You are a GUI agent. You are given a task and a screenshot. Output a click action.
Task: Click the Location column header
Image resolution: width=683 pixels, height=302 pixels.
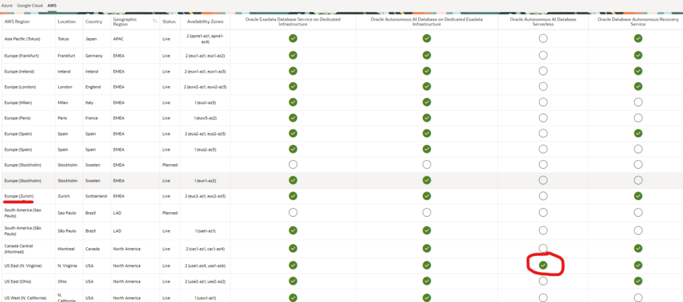click(x=67, y=21)
